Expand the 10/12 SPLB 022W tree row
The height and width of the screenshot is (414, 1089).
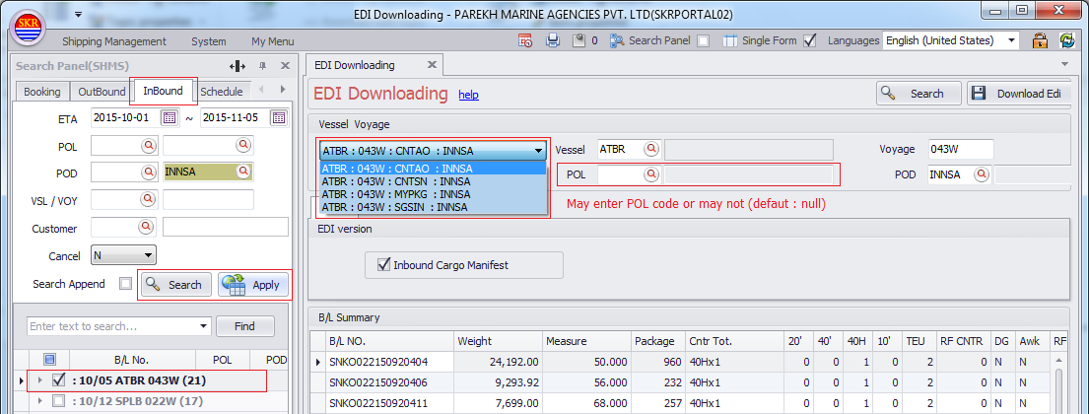pyautogui.click(x=39, y=401)
